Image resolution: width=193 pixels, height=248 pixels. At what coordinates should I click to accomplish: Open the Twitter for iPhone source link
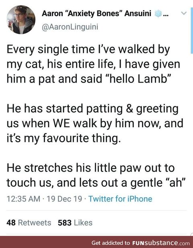(x=120, y=199)
